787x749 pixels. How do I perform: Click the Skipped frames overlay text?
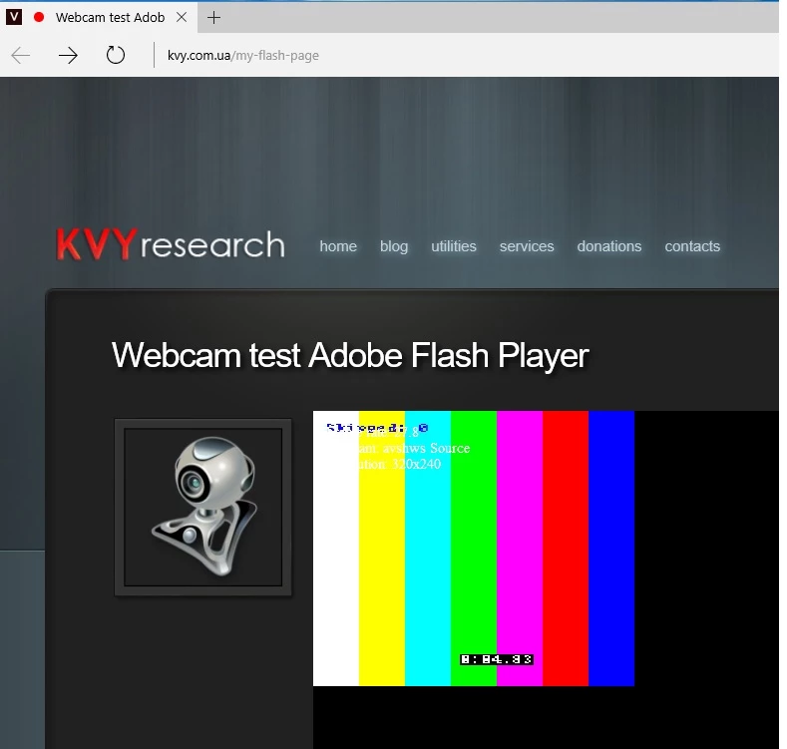click(x=377, y=428)
